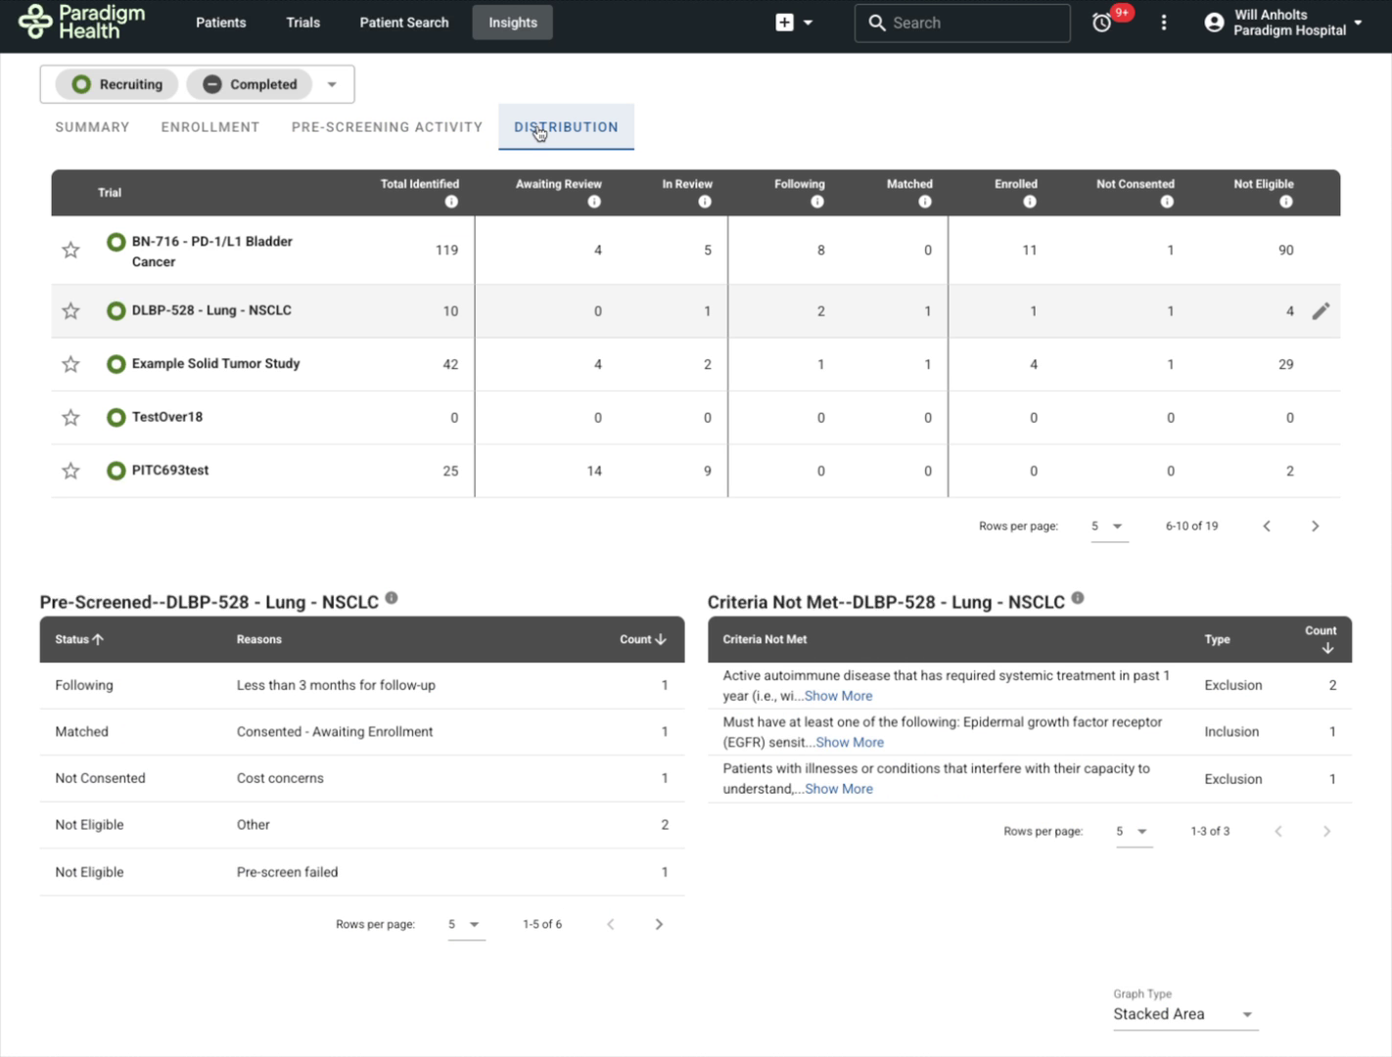This screenshot has height=1057, width=1392.
Task: Star the DLBP-528 Lung NSCLC trial
Action: (x=70, y=311)
